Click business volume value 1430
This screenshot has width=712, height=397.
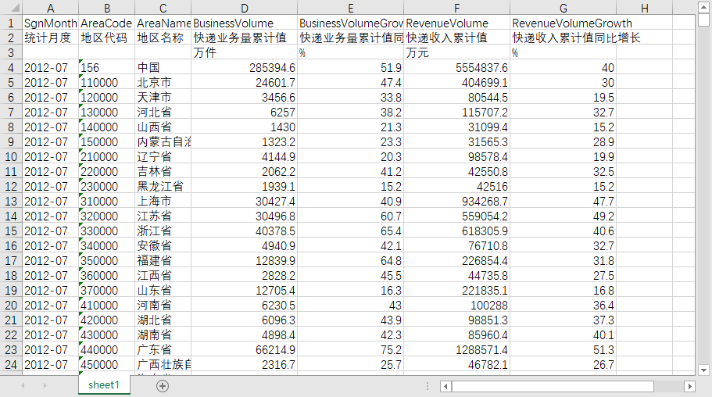pos(245,127)
